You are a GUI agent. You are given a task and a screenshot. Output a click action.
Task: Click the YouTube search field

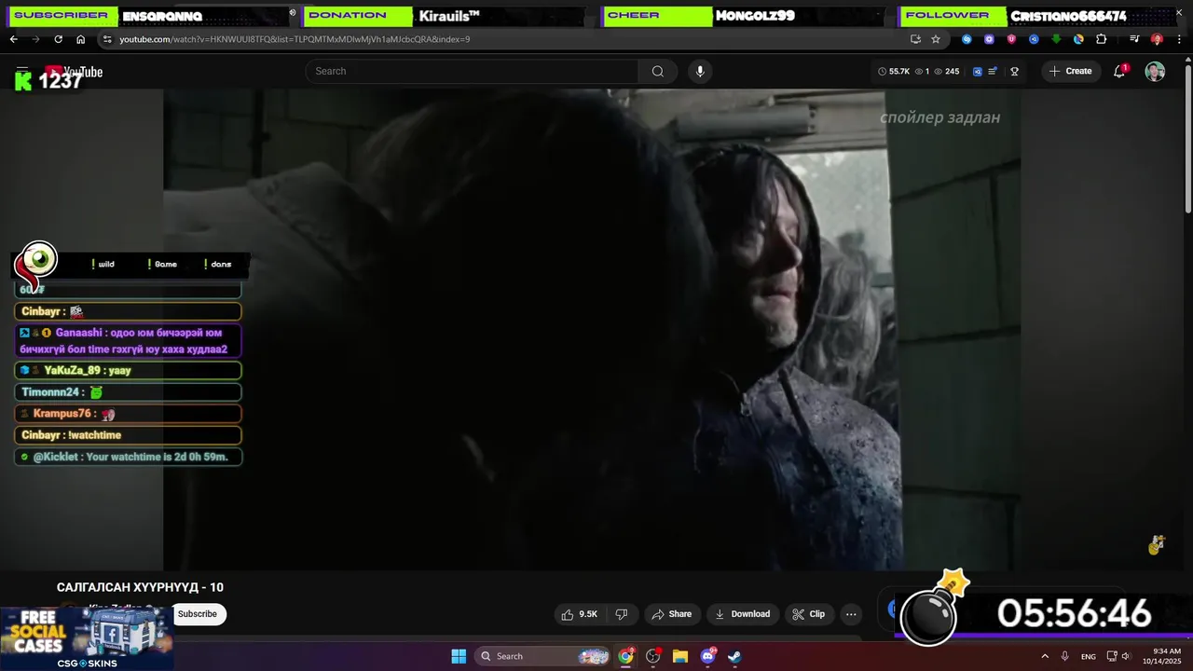[472, 71]
